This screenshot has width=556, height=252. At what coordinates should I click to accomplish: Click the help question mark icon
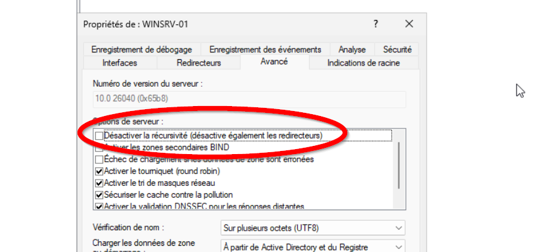click(376, 24)
